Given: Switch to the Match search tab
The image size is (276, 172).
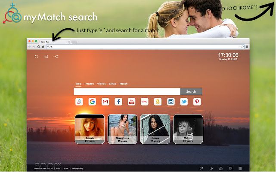Looking at the screenshot, I should (x=124, y=84).
